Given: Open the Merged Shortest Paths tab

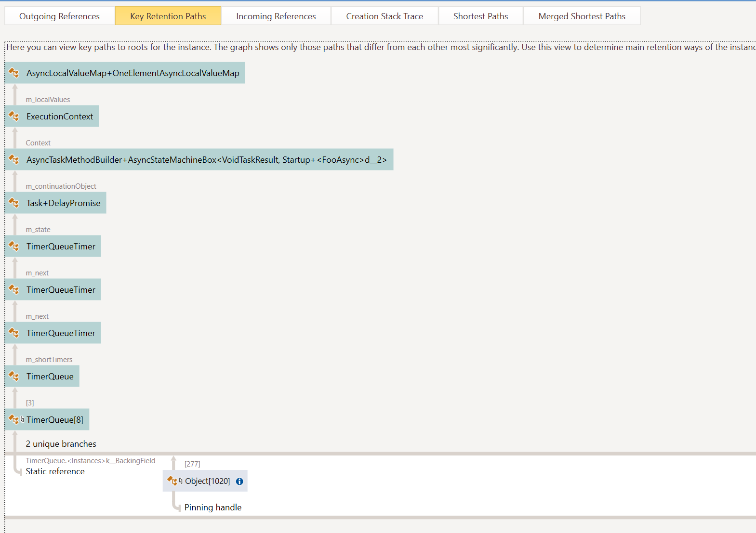Looking at the screenshot, I should click(582, 16).
